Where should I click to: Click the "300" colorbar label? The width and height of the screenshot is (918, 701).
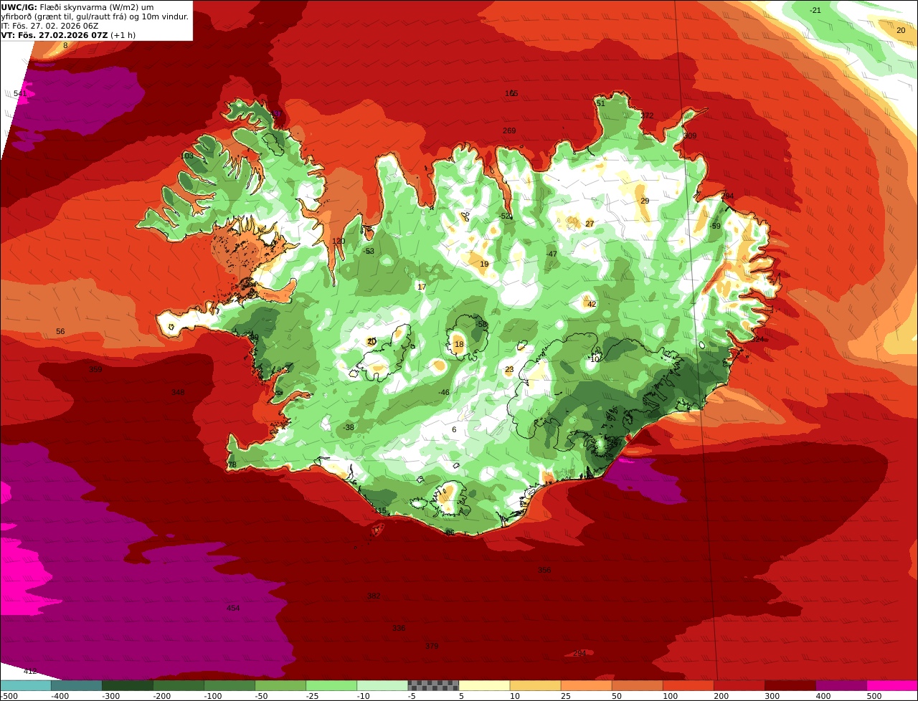click(772, 696)
